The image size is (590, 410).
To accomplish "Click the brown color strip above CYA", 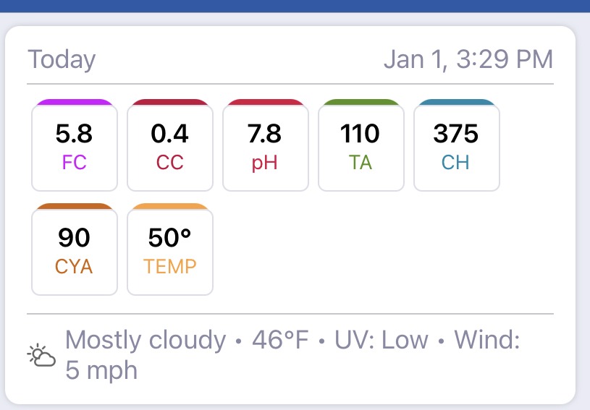I will pyautogui.click(x=75, y=206).
